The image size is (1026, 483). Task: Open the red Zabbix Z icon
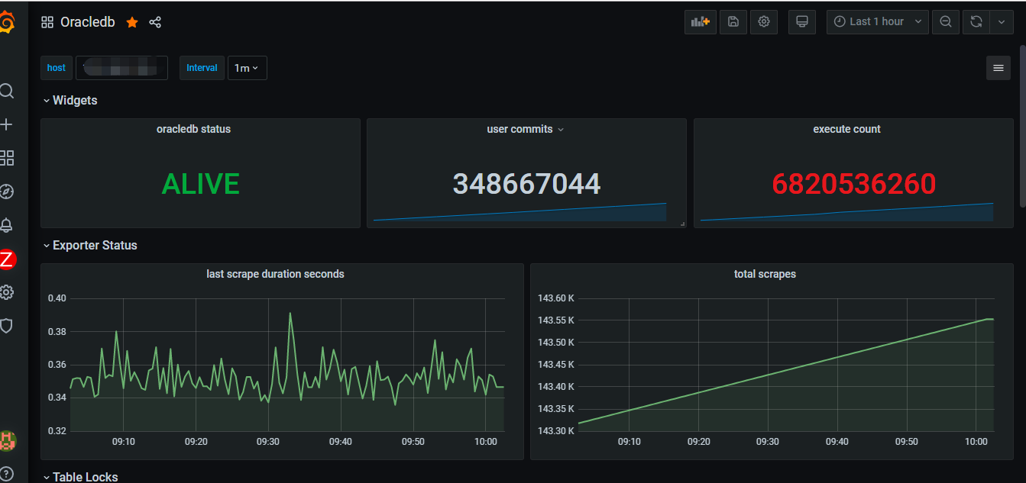click(7, 259)
